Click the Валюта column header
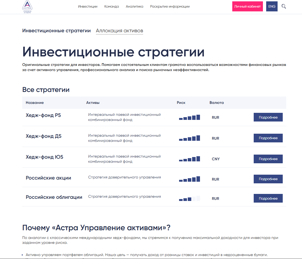 pyautogui.click(x=217, y=103)
